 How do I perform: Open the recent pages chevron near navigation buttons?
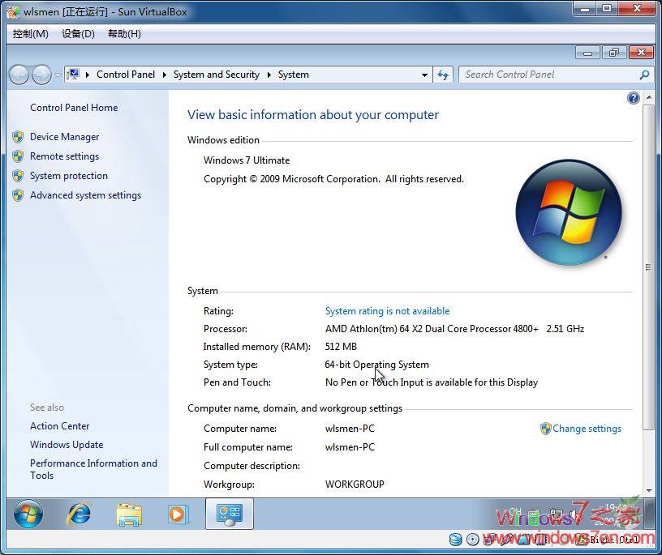click(x=56, y=74)
